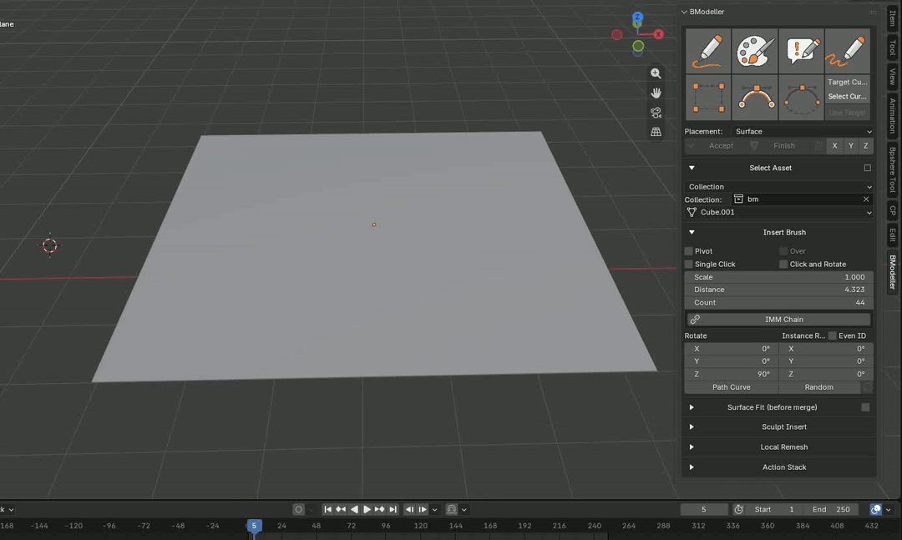Enable the Click and Rotate checkbox

tap(783, 264)
